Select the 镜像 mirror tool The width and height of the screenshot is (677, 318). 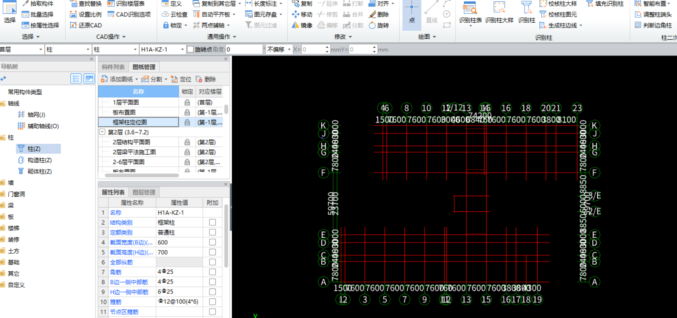click(x=302, y=25)
